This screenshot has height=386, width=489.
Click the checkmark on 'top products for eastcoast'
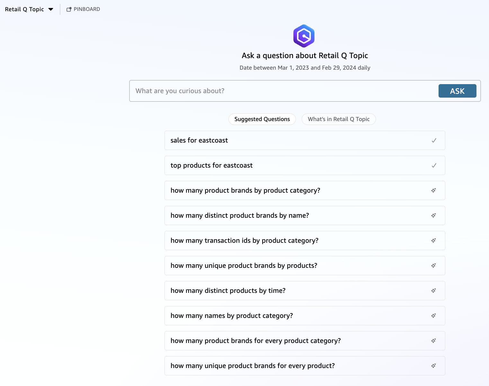(x=434, y=165)
